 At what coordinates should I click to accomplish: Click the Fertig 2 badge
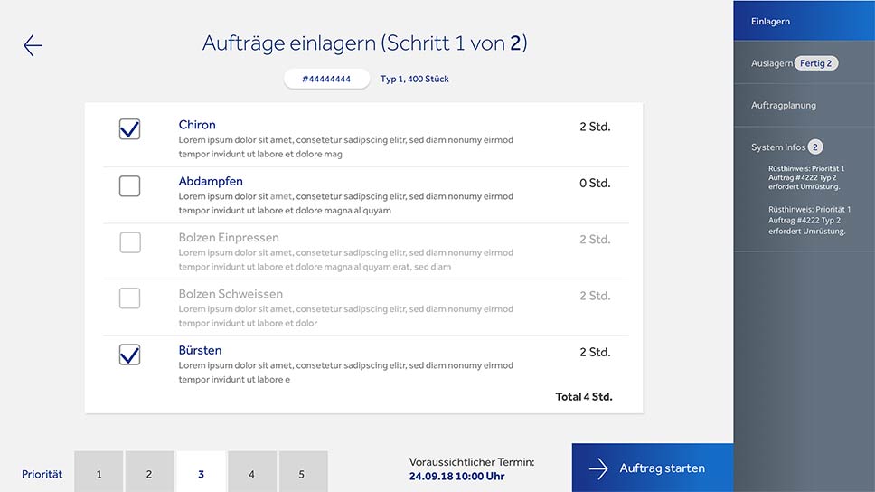(816, 63)
